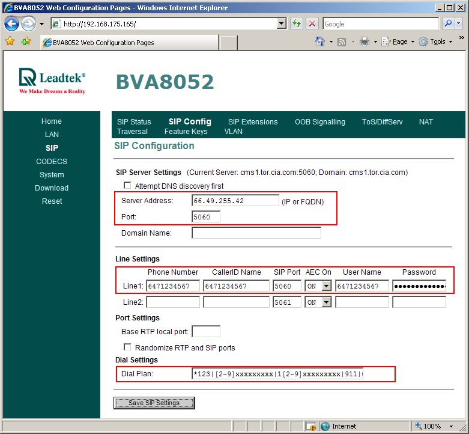
Task: Click the Domain Name field
Action: click(256, 233)
